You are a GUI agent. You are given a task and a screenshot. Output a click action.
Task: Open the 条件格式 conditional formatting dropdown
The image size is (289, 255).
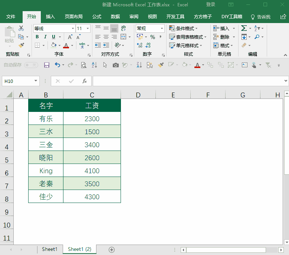184,29
